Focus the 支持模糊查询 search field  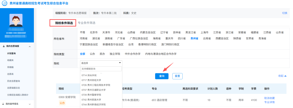(101, 69)
